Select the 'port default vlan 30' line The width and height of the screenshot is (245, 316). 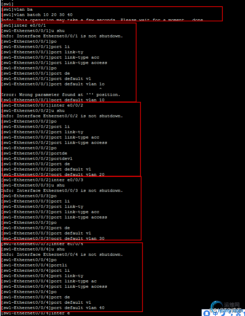coord(53,238)
